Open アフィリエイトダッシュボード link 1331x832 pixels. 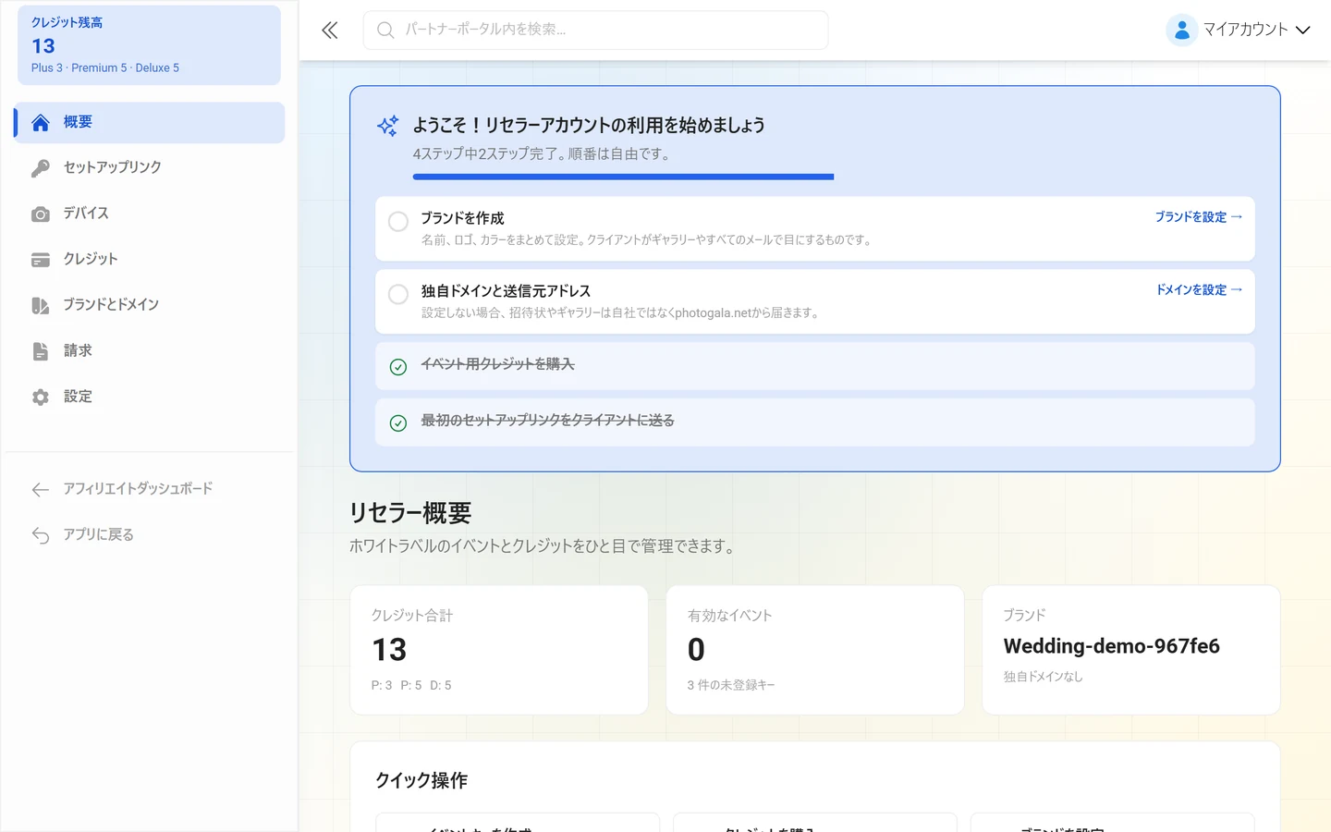150,489
